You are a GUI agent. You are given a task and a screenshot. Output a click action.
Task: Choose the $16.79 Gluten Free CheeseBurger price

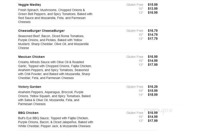(152, 31)
